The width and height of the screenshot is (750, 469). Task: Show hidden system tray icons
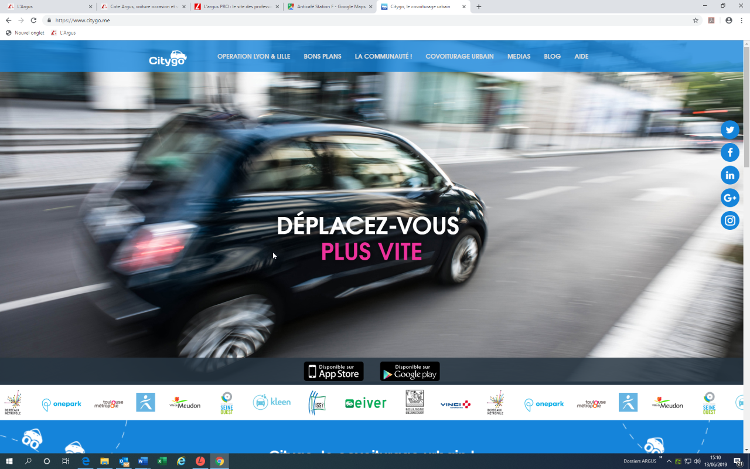pyautogui.click(x=669, y=461)
